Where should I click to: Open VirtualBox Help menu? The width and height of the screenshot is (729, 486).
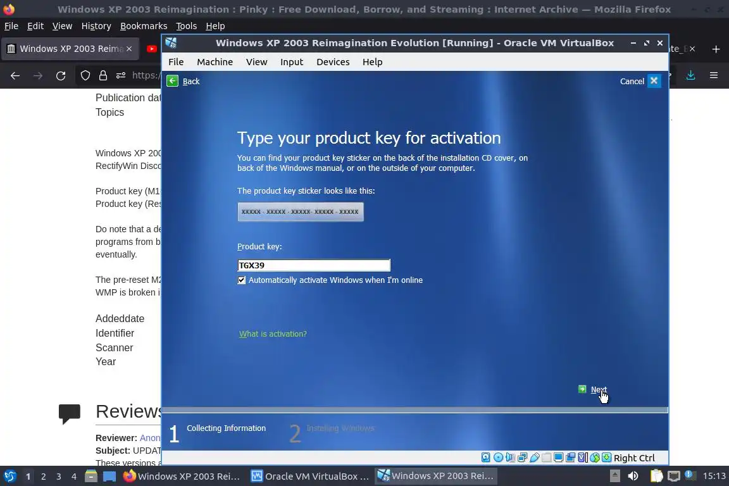pos(372,62)
